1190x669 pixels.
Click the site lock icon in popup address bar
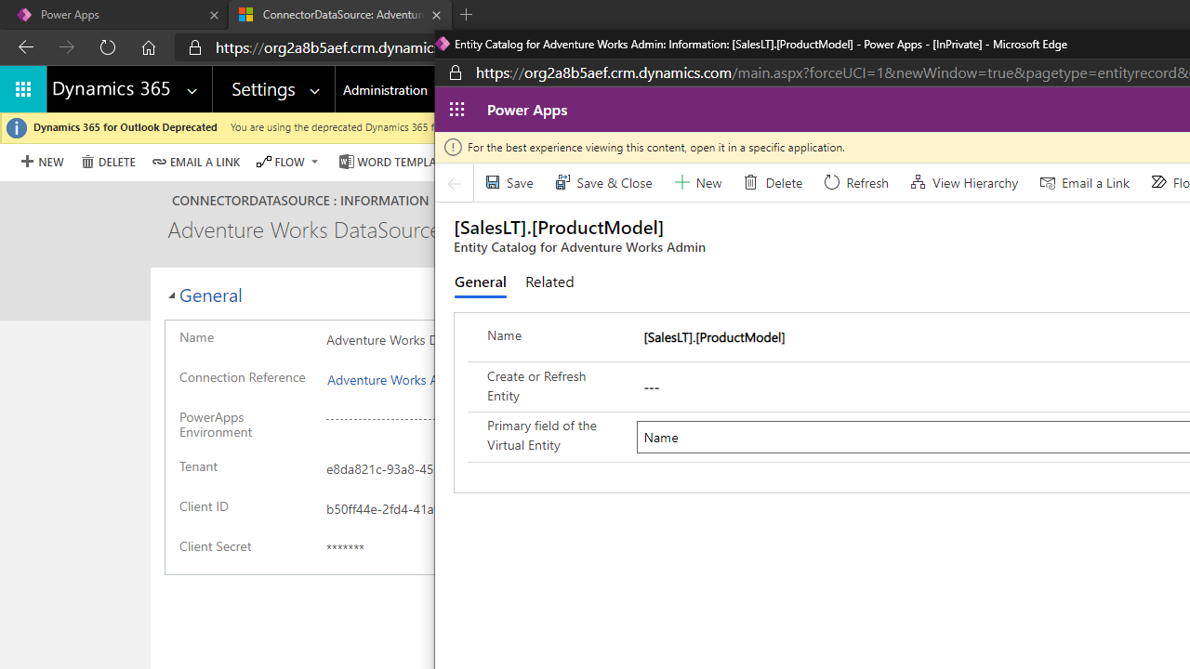pyautogui.click(x=456, y=73)
